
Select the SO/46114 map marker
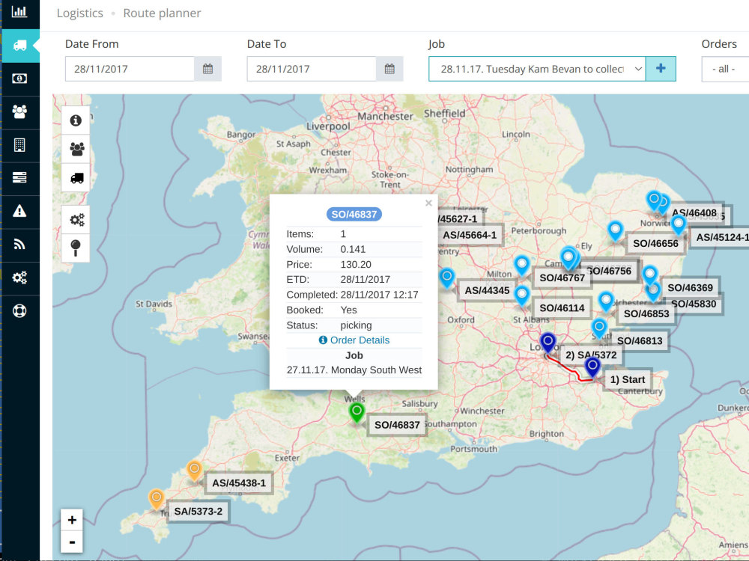(521, 296)
